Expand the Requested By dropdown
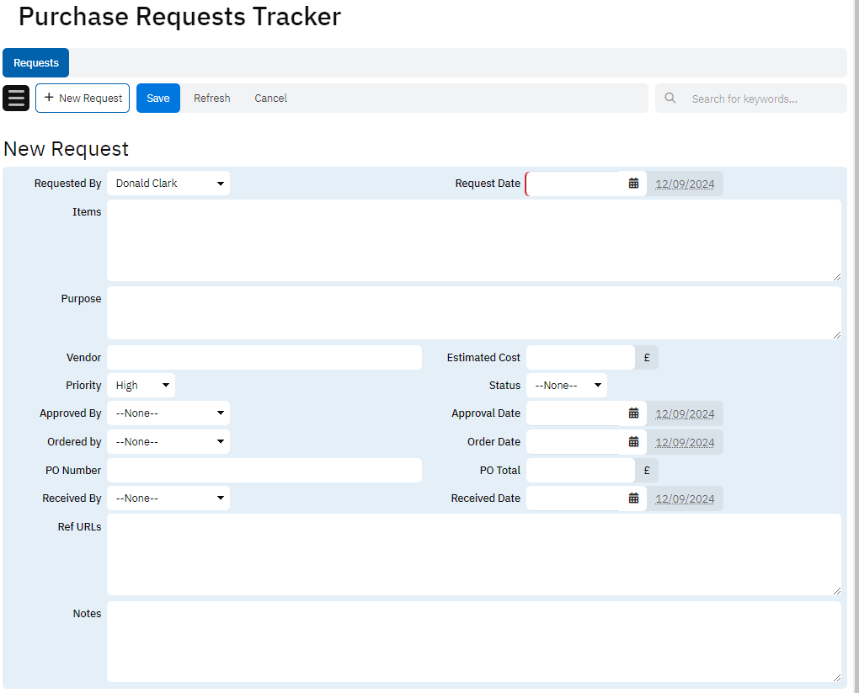 pyautogui.click(x=168, y=184)
